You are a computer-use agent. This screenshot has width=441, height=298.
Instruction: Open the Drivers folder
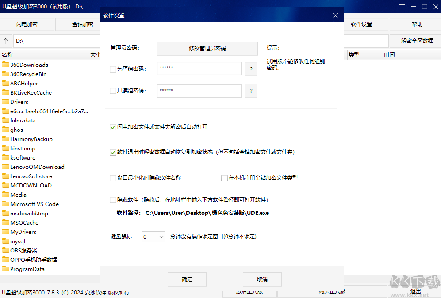(x=20, y=102)
